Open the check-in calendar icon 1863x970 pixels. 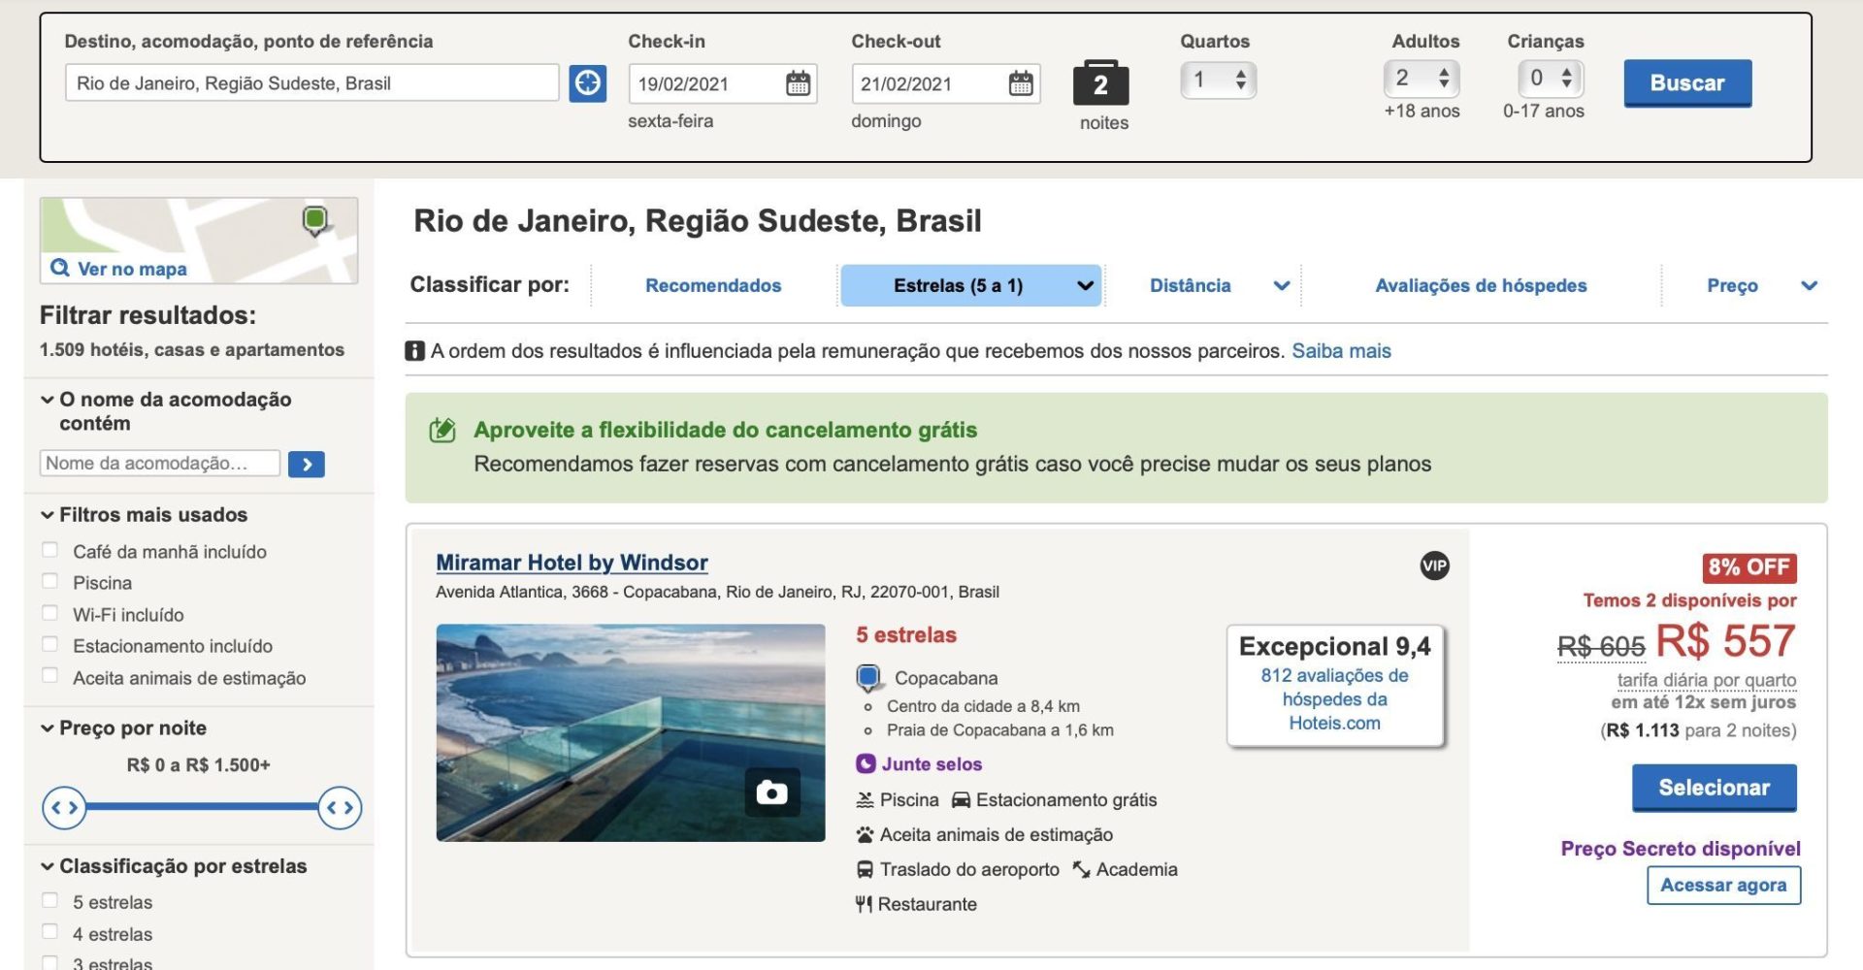(x=798, y=83)
